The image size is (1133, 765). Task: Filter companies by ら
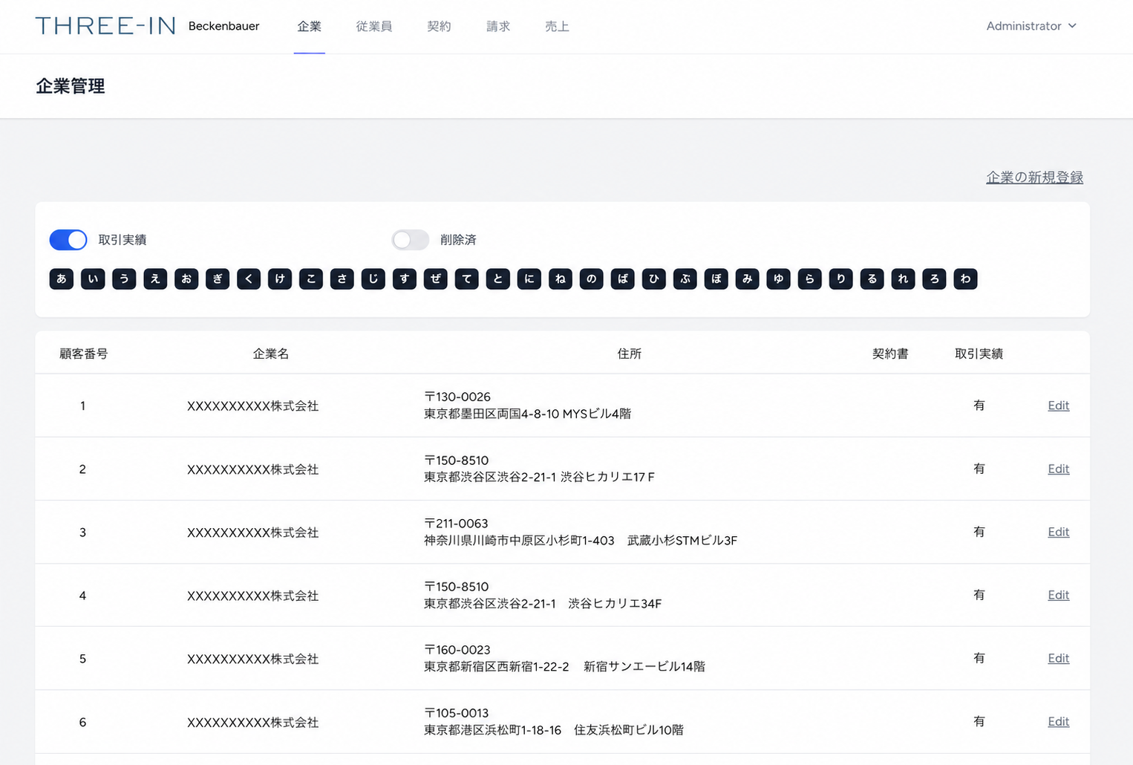coord(810,279)
